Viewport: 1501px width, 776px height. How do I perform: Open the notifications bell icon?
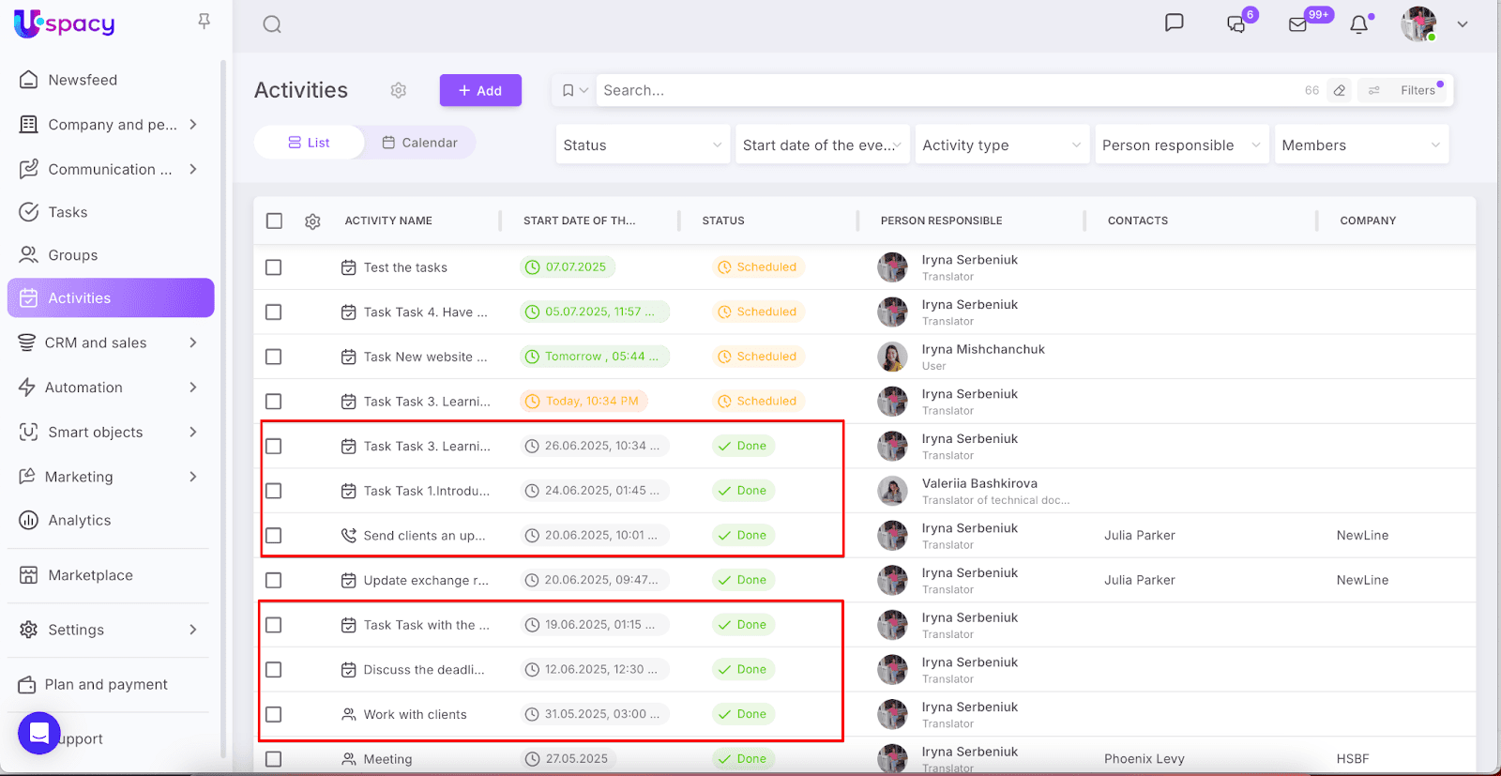click(x=1358, y=24)
